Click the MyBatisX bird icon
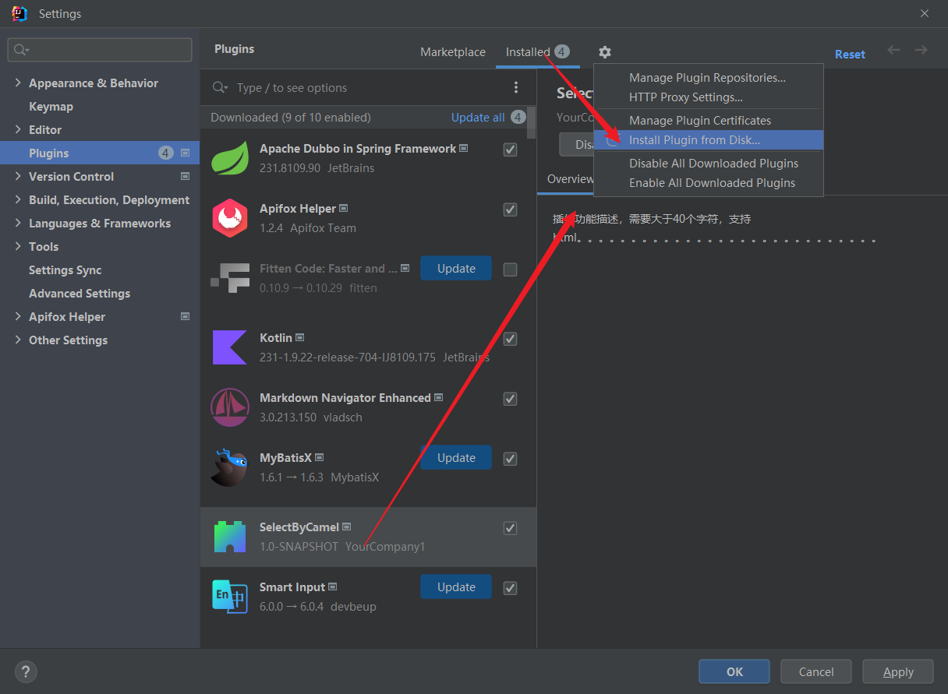This screenshot has width=948, height=694. coord(230,467)
